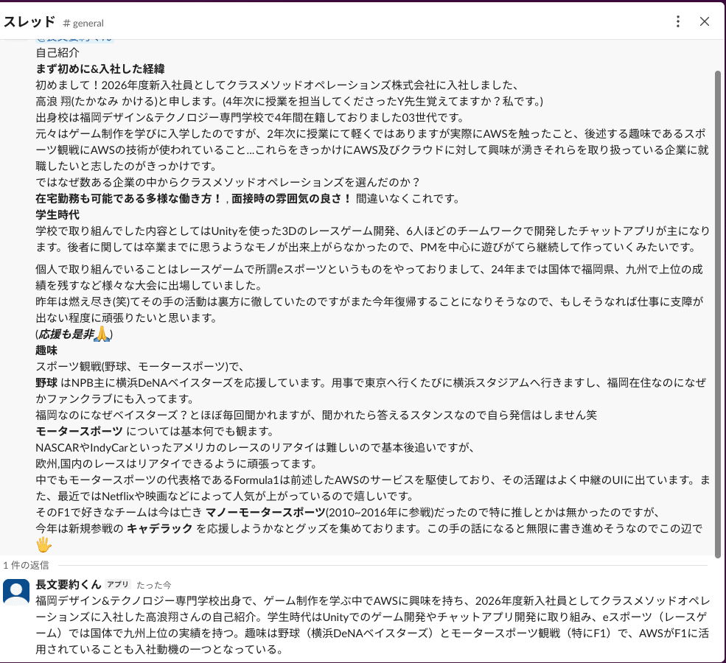Click the line starting NASCARやIndyCarといった

coord(256,447)
